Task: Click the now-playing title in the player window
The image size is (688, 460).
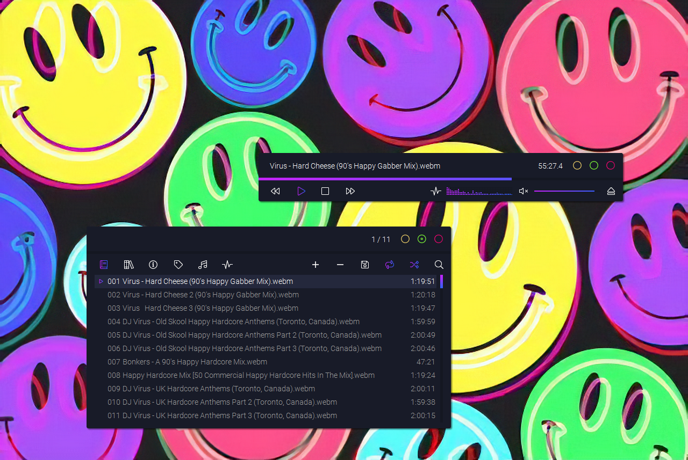Action: pos(355,166)
